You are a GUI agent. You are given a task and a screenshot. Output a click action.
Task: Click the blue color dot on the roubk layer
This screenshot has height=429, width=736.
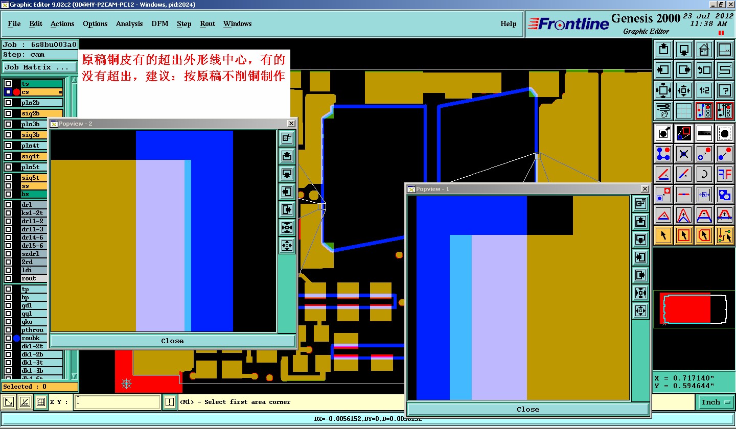16,338
